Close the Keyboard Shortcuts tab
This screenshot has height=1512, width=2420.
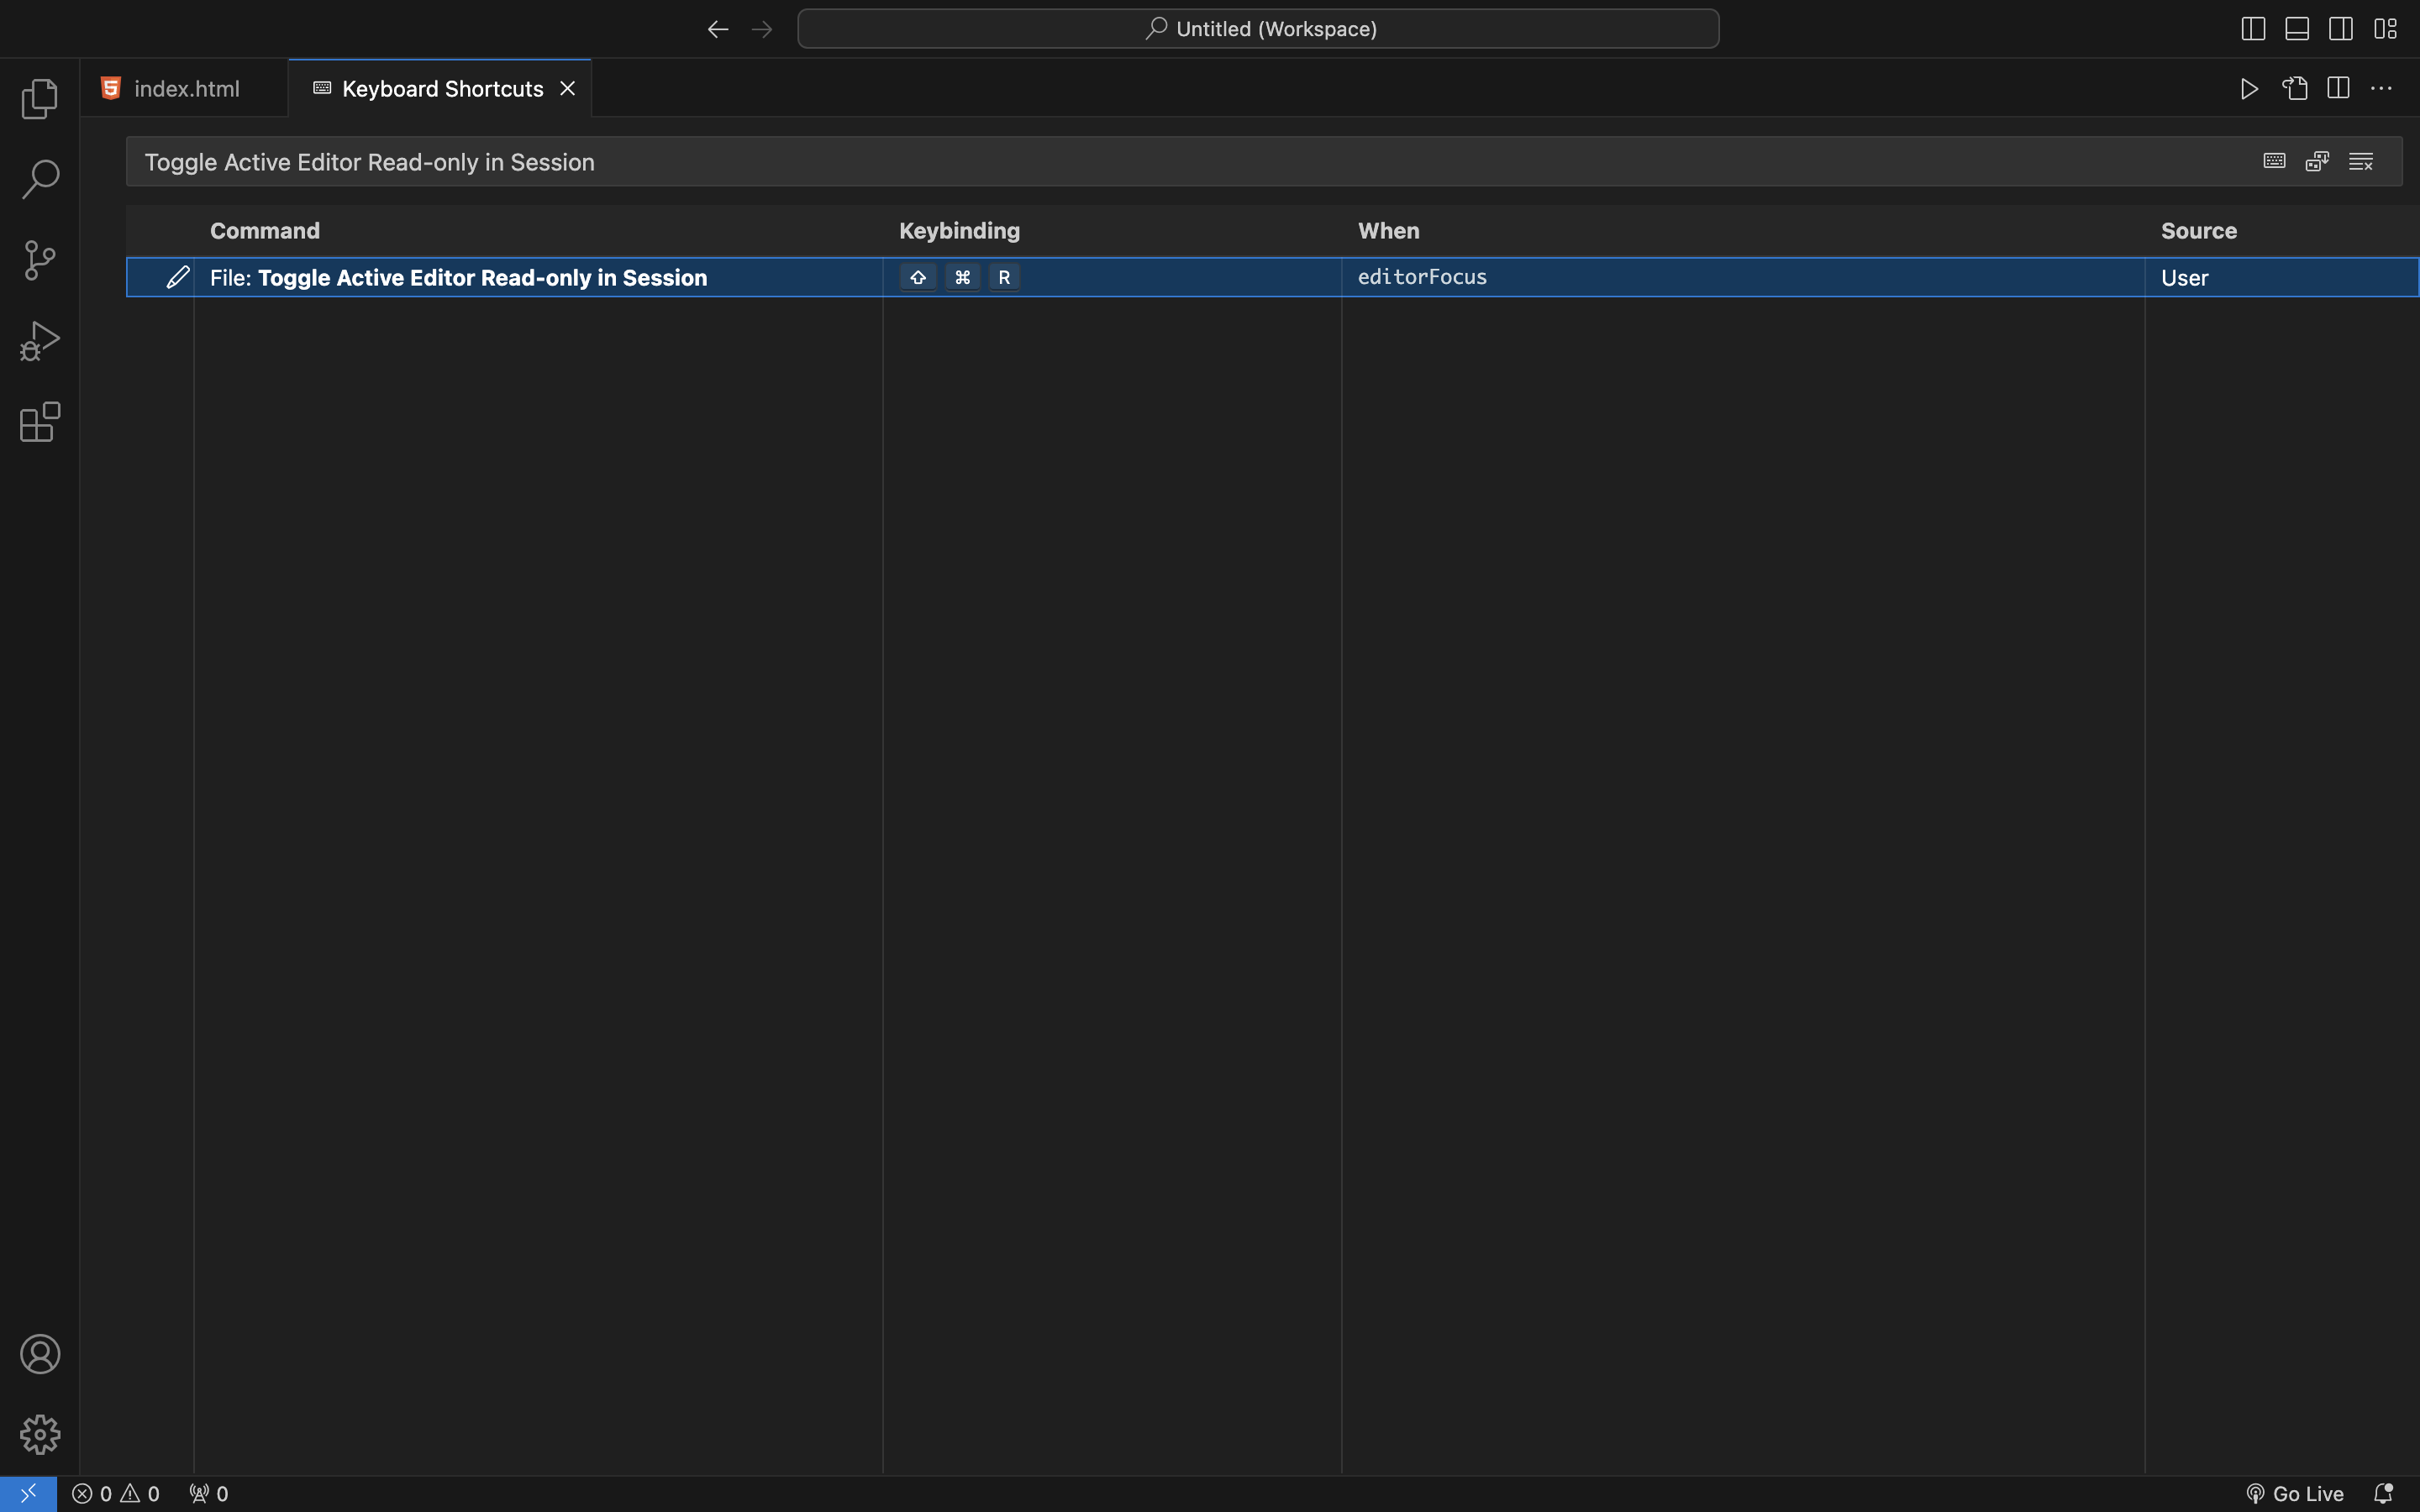click(x=567, y=89)
